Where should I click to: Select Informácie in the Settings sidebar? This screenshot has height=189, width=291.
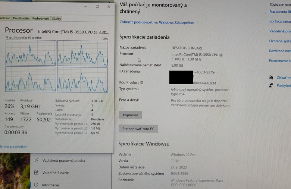(50, 185)
